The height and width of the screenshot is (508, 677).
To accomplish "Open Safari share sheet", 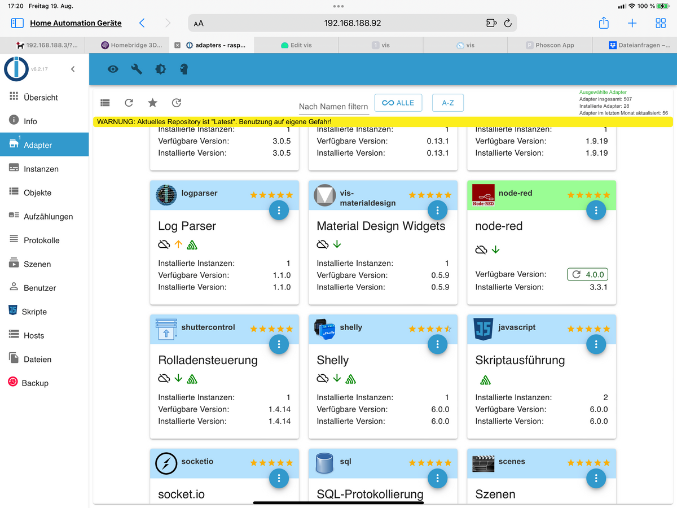I will [604, 23].
